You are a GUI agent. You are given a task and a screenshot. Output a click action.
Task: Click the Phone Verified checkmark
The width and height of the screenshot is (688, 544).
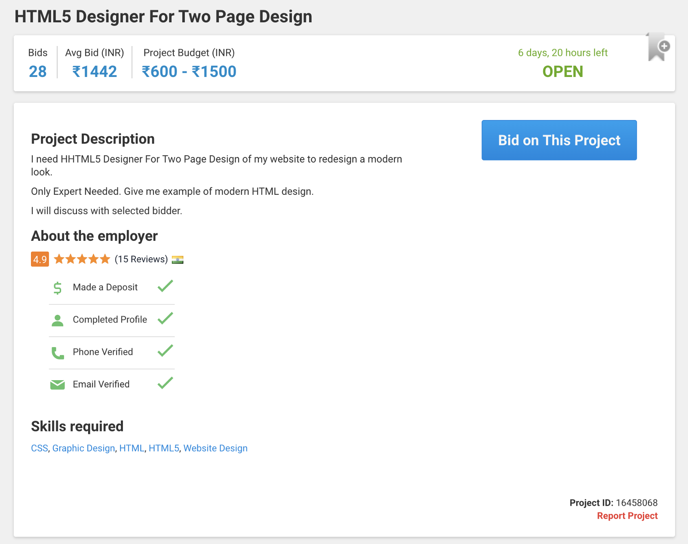point(165,351)
